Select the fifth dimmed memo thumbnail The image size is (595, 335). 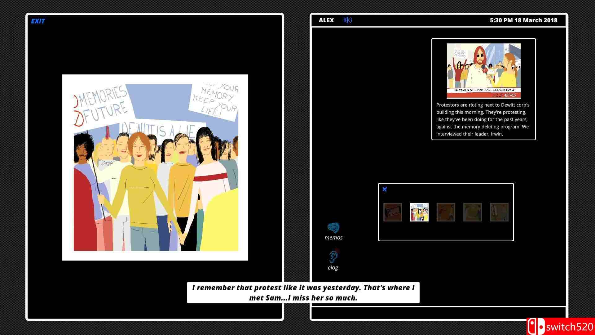499,212
